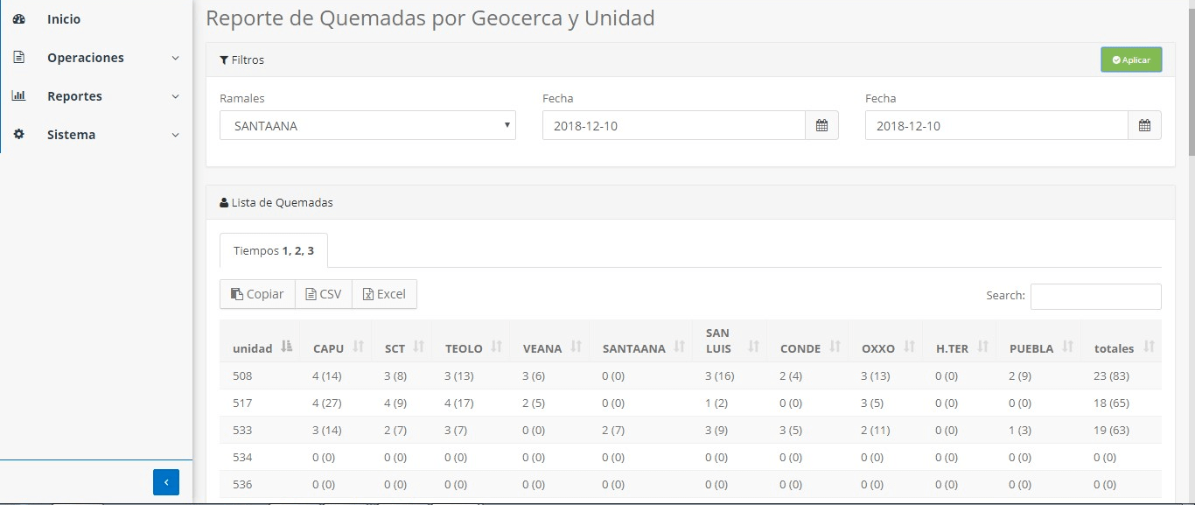This screenshot has height=505, width=1195.
Task: Click the second Fecha date input
Action: [x=996, y=125]
